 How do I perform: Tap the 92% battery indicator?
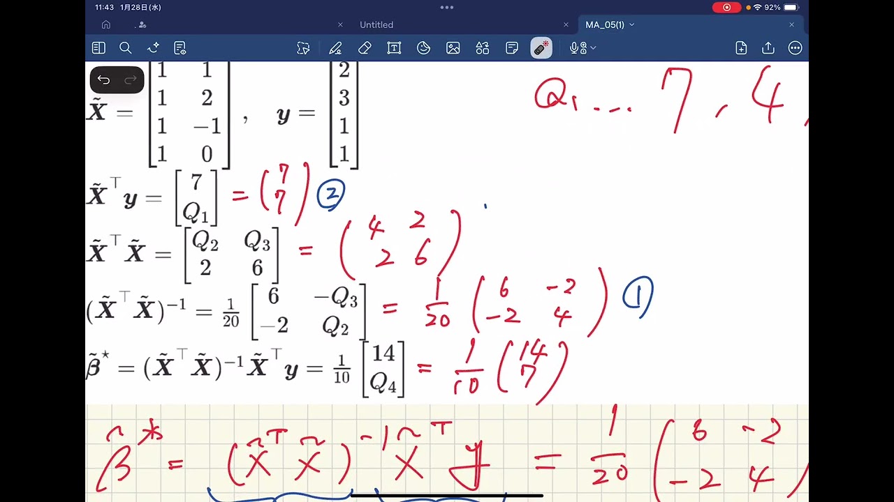pos(781,7)
